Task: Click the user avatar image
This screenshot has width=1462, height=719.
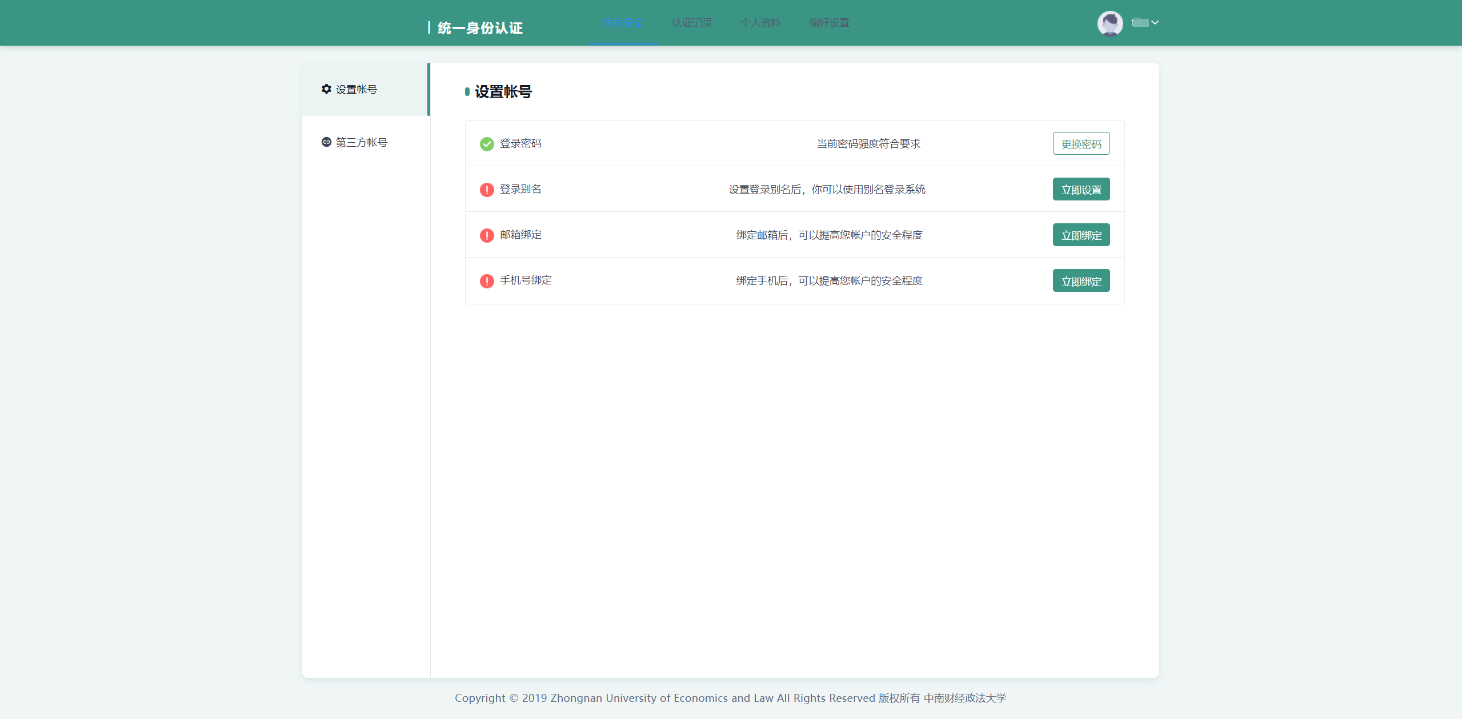Action: coord(1109,23)
